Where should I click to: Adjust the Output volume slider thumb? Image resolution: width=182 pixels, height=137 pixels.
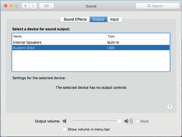coord(119,121)
